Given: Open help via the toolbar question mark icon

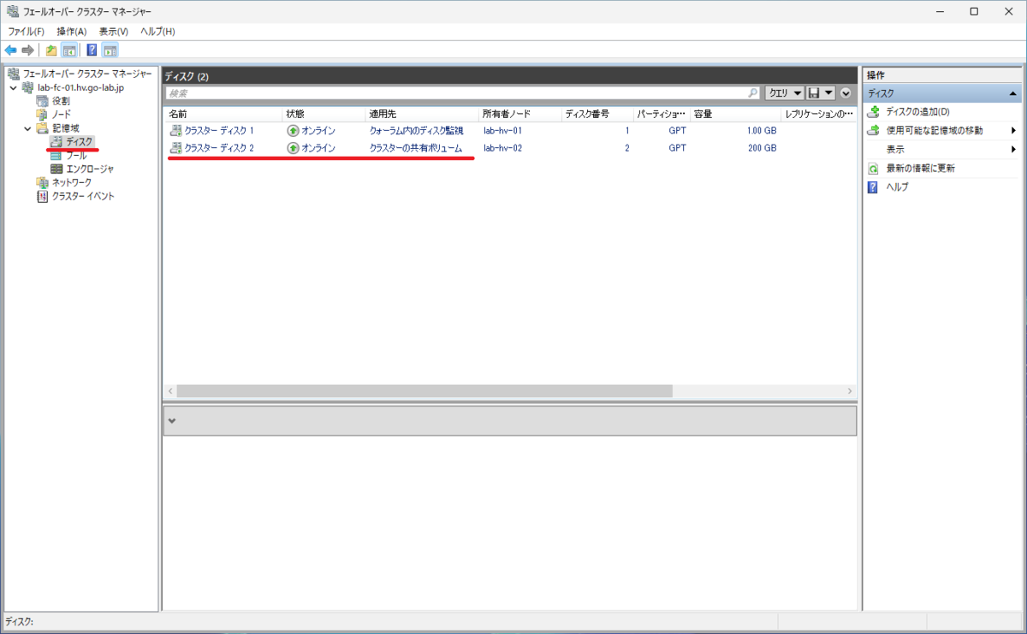Looking at the screenshot, I should [x=92, y=50].
